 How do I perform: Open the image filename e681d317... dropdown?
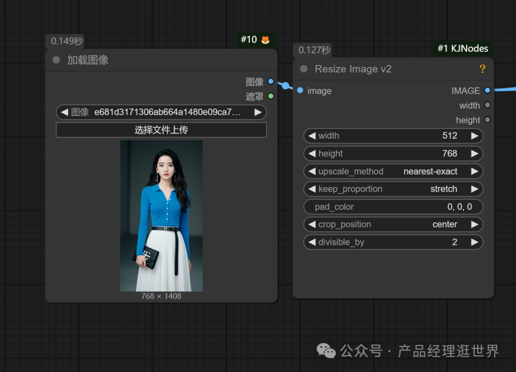(161, 112)
